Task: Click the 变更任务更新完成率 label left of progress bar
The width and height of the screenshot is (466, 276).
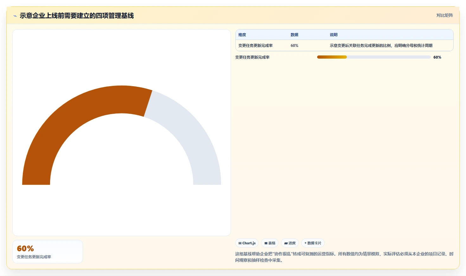Action: pyautogui.click(x=252, y=57)
